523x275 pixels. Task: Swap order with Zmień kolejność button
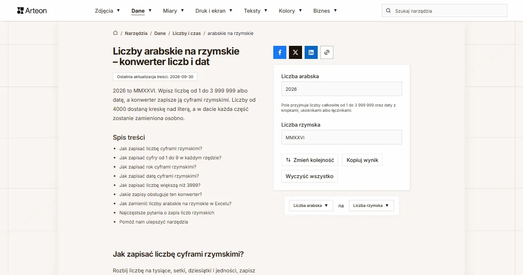(310, 160)
